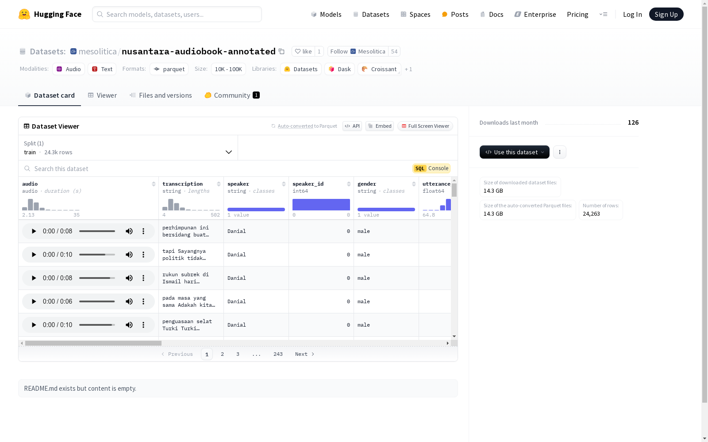Mute the audio in the tapi Sayangnya row
Screen dimensions: 708x442
[129, 255]
